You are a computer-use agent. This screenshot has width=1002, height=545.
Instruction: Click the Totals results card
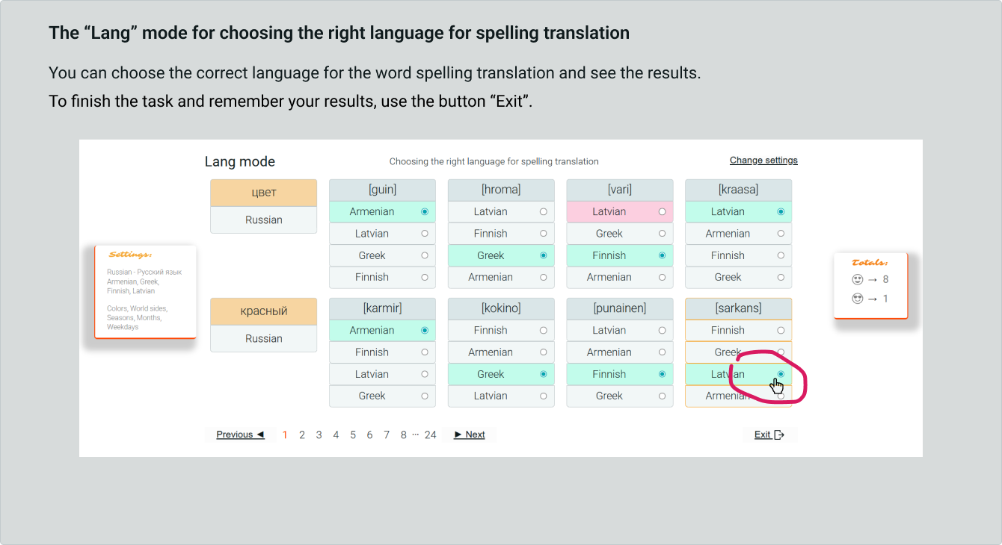(x=870, y=285)
